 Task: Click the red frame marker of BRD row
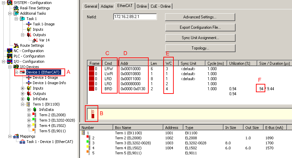point(92,89)
